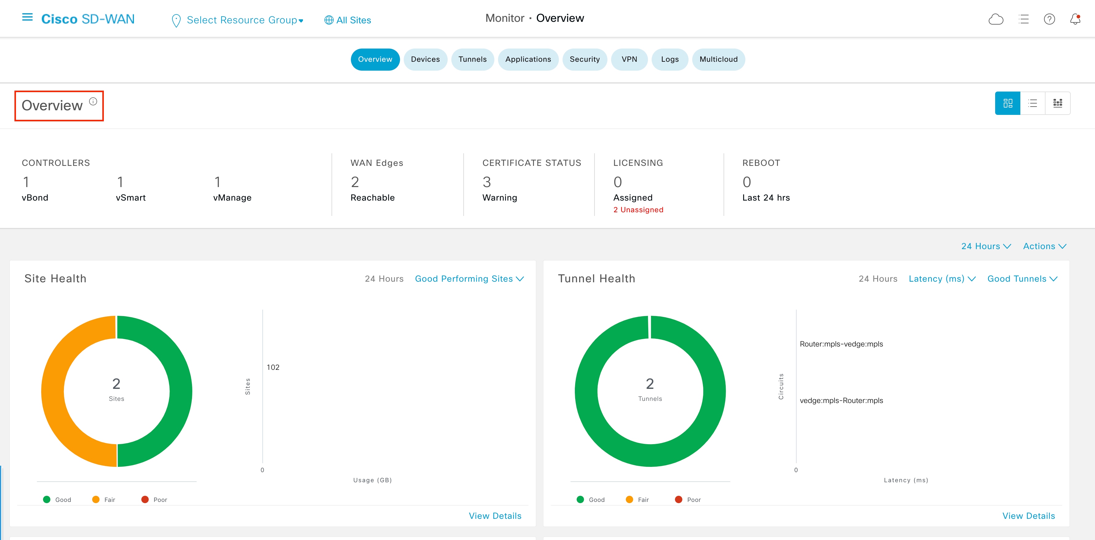Click the orange segment of Site Health donut
The height and width of the screenshot is (540, 1095).
(x=52, y=391)
